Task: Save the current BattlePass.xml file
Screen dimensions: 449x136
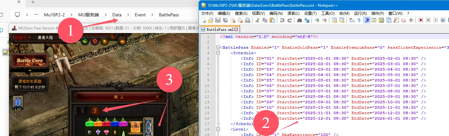Action: coord(218,20)
